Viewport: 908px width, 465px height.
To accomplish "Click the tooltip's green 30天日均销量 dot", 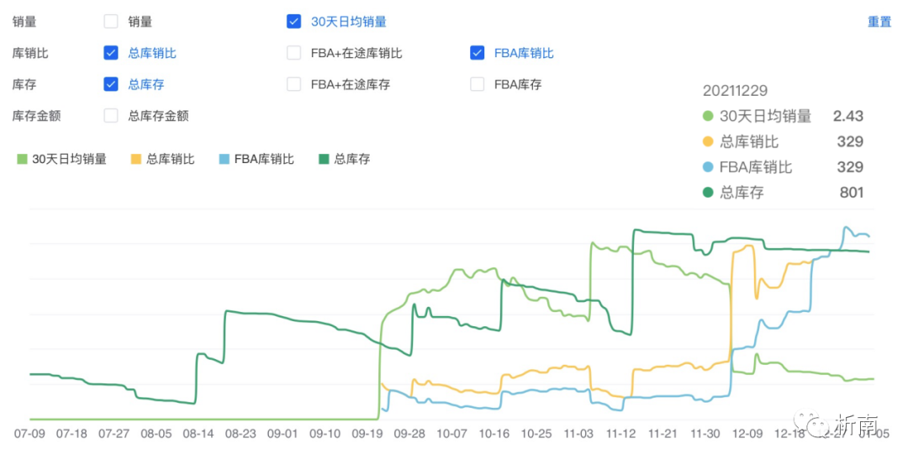I will (708, 116).
